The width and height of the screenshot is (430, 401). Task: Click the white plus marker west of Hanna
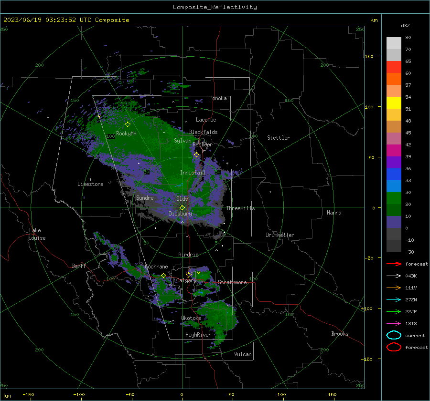click(x=270, y=192)
